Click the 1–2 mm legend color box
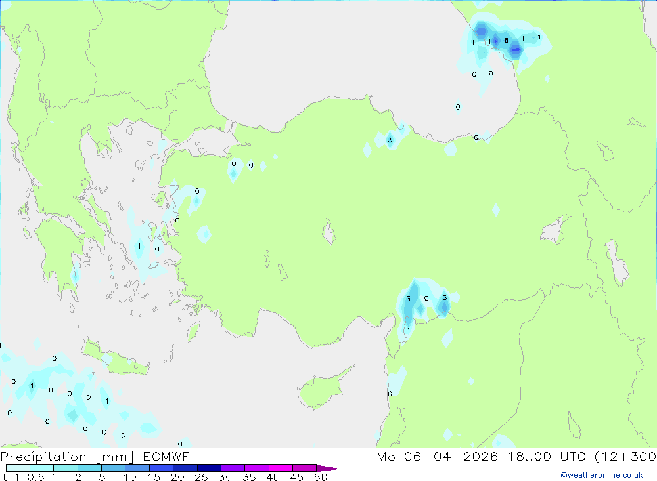 click(66, 468)
